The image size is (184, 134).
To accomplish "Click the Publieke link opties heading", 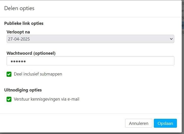I will point(24,23).
